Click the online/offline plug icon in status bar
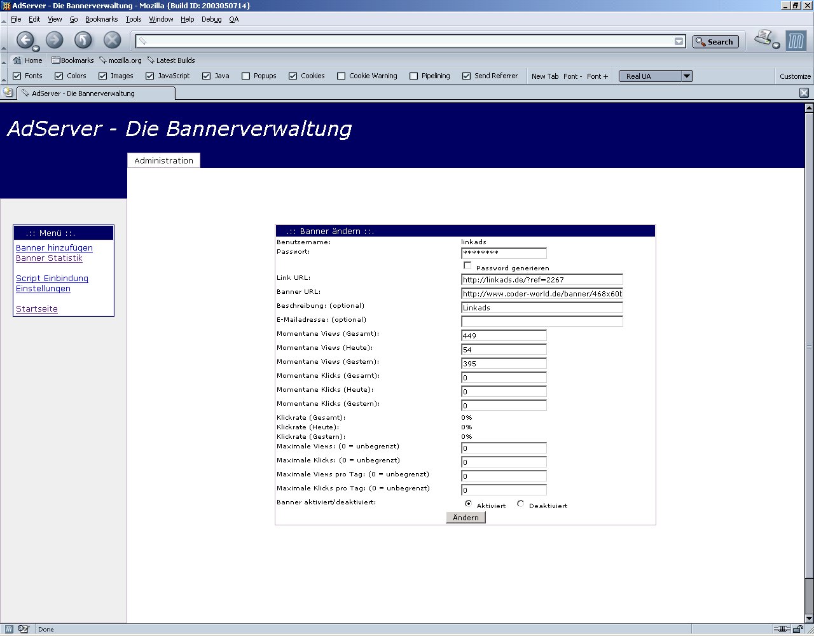The image size is (814, 636). [x=781, y=629]
